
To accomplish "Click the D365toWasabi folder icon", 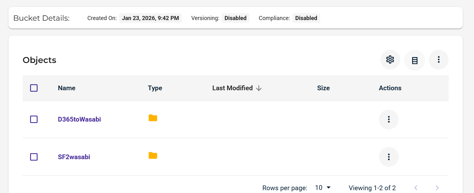I will [x=153, y=118].
